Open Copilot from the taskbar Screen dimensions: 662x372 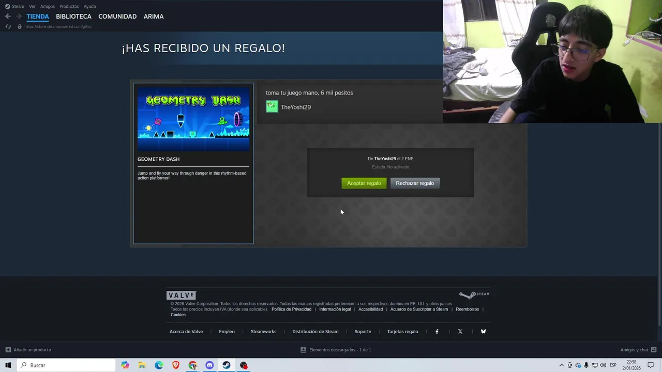125,365
